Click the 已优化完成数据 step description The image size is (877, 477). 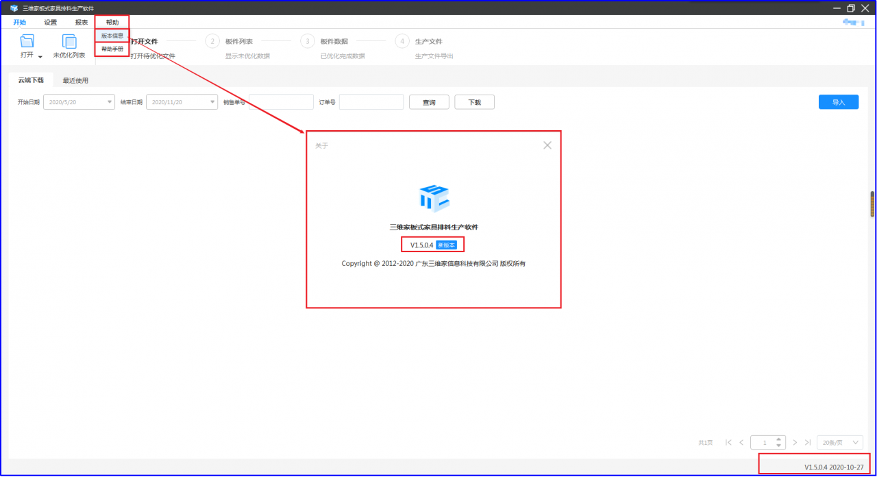(x=343, y=56)
